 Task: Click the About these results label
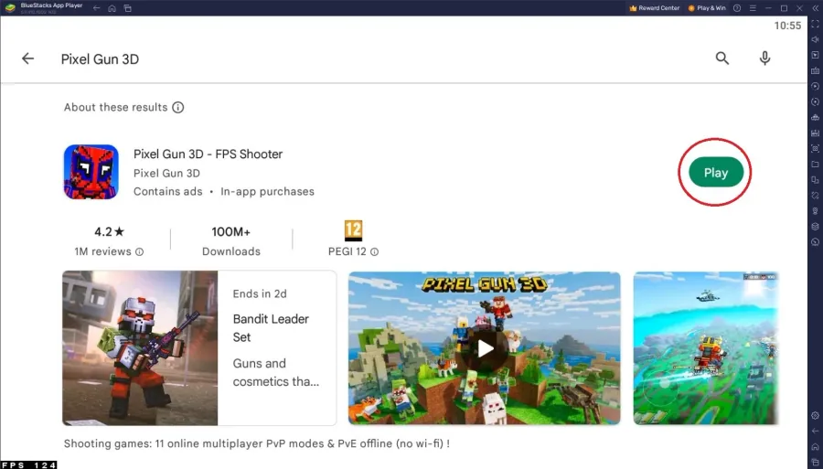[x=115, y=108]
